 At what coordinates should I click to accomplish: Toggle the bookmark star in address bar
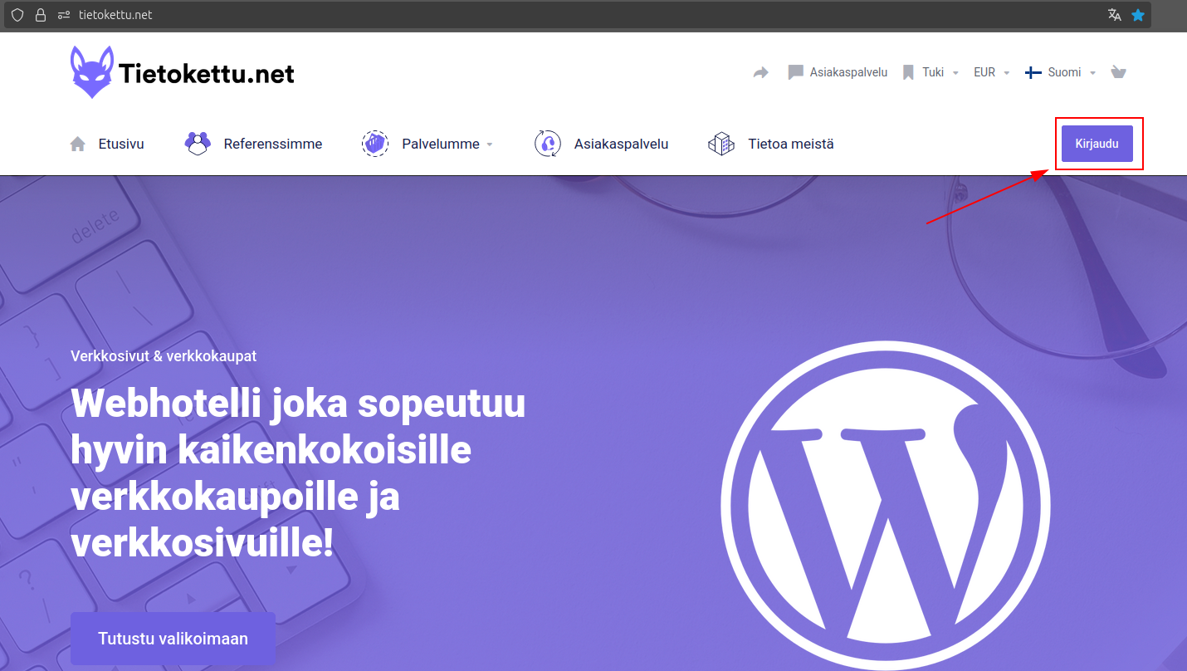[1138, 15]
